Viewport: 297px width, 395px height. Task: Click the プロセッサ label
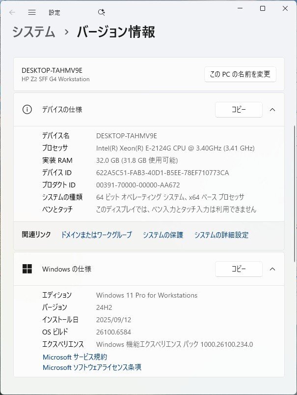point(55,148)
